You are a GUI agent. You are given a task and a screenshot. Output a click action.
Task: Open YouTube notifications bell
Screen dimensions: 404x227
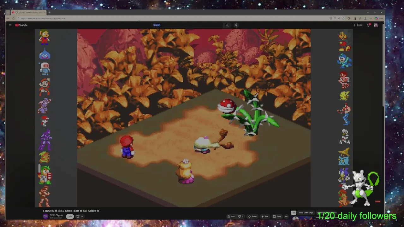[x=368, y=25]
